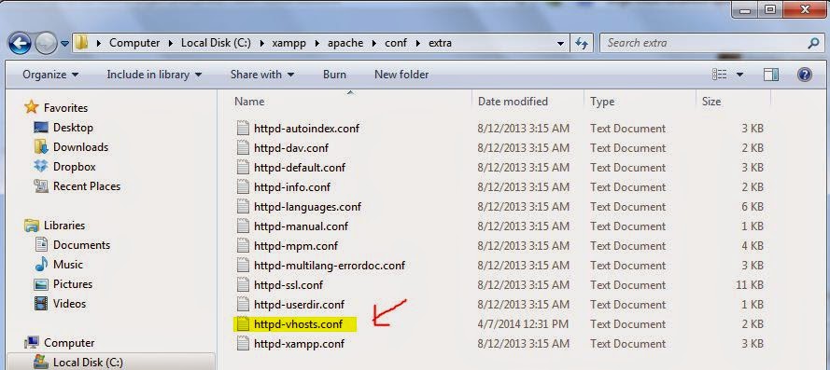Sort by Date modified column

click(x=513, y=102)
